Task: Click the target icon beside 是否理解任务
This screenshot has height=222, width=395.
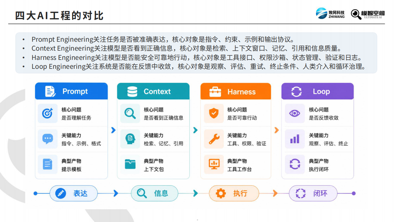Action: click(x=47, y=113)
